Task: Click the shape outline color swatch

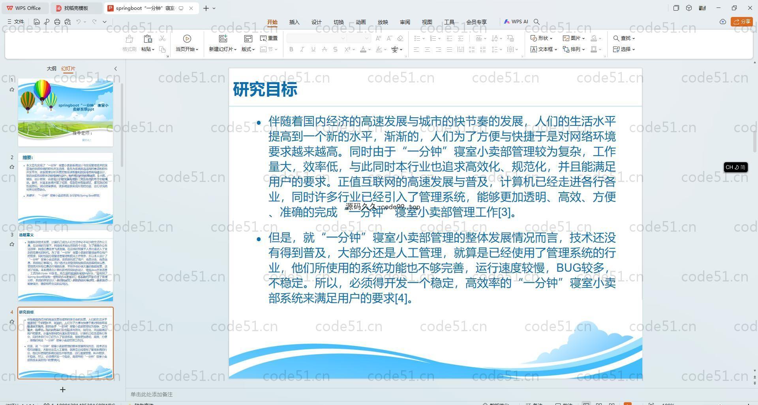Action: pos(594,49)
